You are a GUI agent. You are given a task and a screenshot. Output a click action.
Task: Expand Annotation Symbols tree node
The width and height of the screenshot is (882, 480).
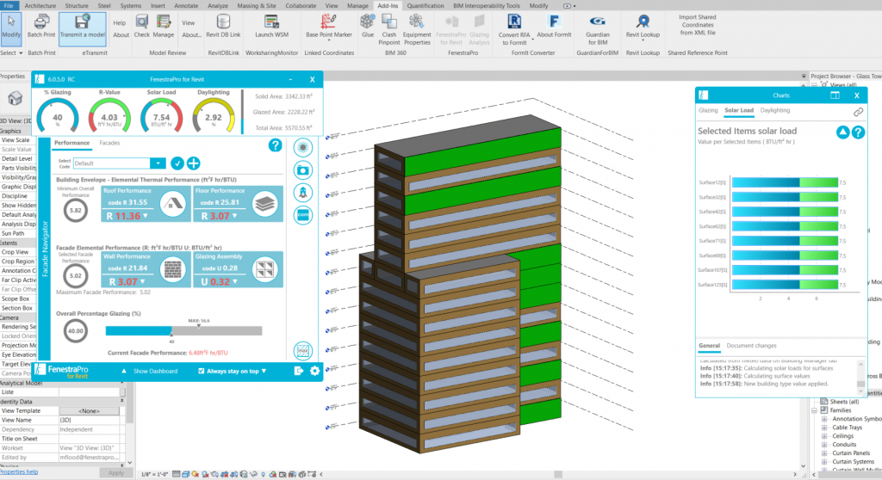tap(824, 419)
